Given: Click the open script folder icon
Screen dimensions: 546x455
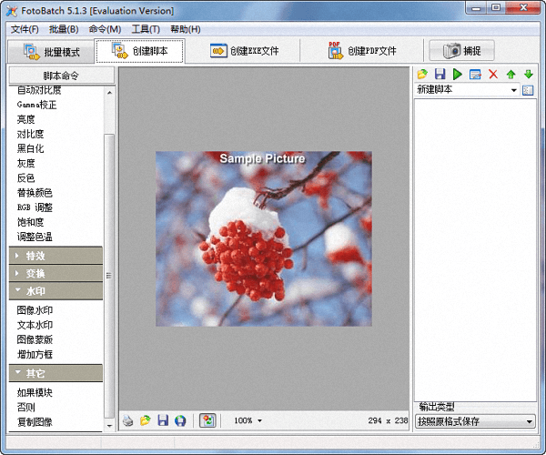Looking at the screenshot, I should coord(422,74).
